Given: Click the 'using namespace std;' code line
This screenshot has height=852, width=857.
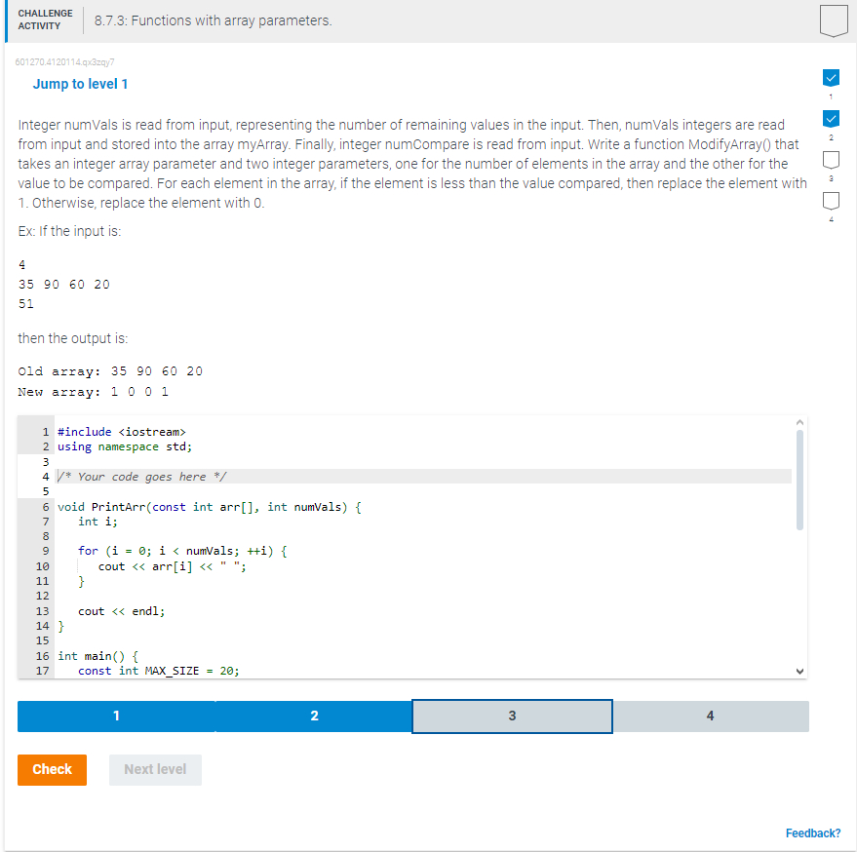Looking at the screenshot, I should tap(125, 446).
